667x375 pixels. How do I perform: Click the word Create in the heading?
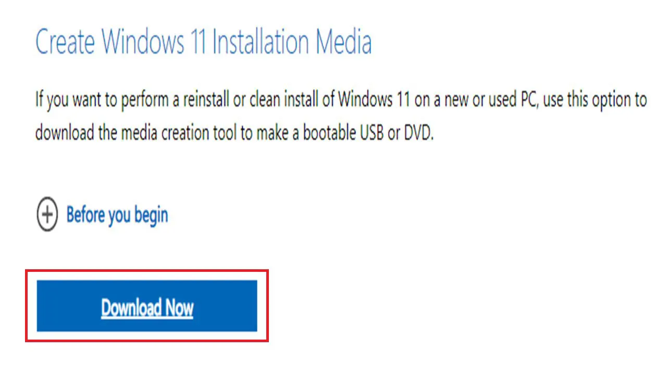65,41
